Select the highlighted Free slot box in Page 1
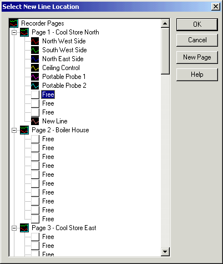The height and width of the screenshot is (264, 223). point(35,94)
